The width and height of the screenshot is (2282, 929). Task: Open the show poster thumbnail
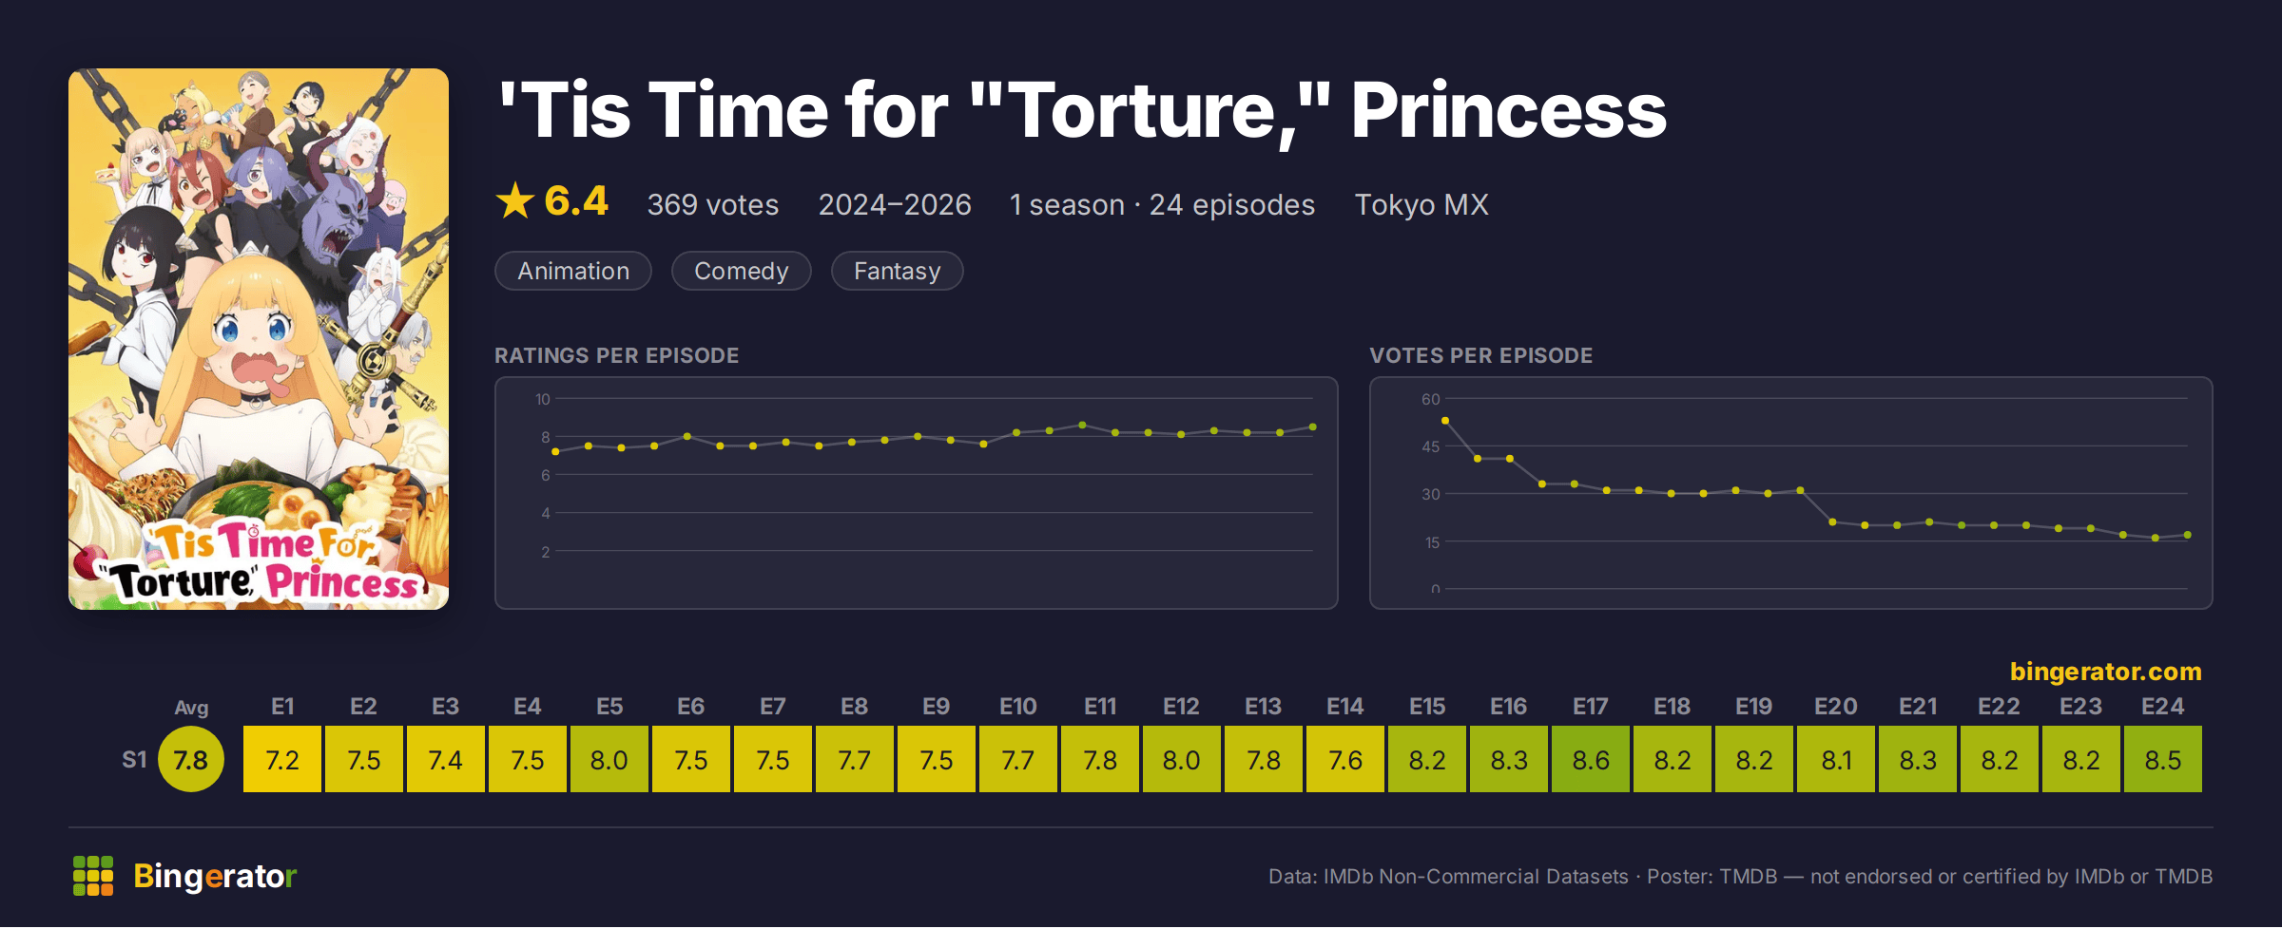coord(259,339)
